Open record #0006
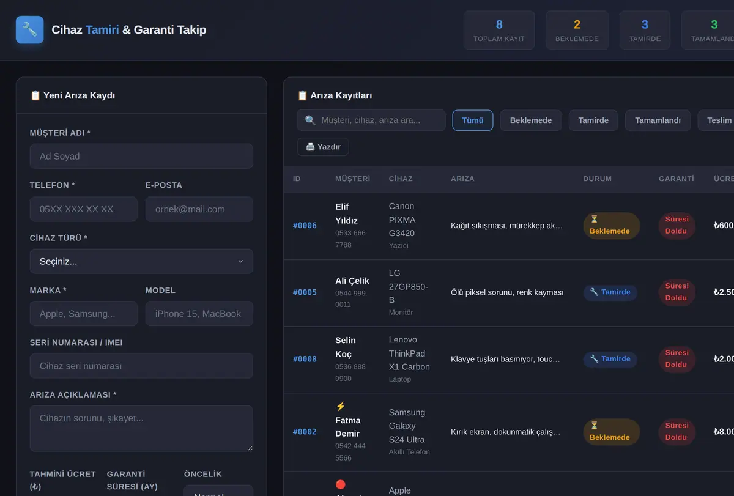This screenshot has height=496, width=734. click(305, 226)
